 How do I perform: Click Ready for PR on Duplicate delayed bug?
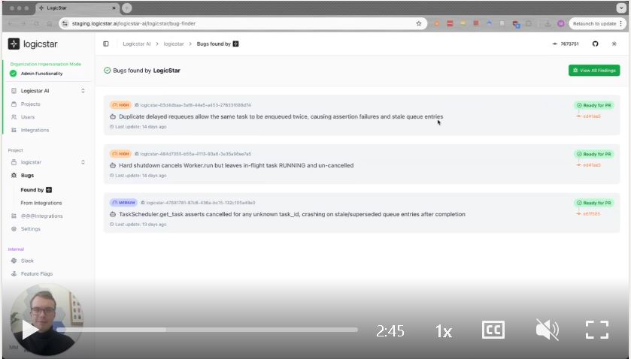594,105
